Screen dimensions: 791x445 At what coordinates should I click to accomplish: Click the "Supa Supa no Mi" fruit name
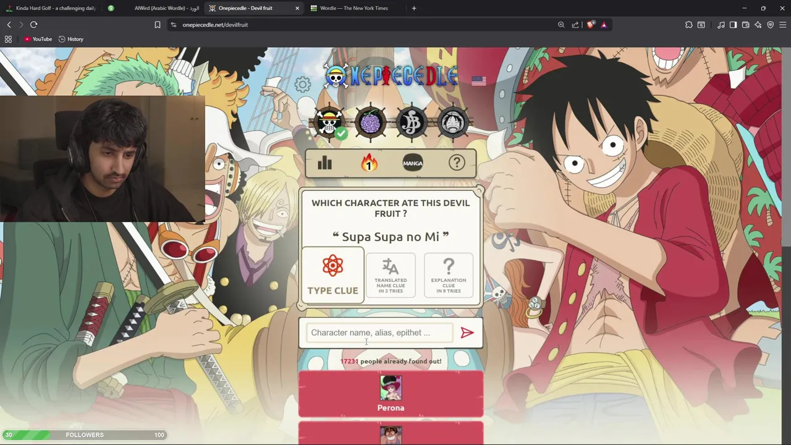(391, 237)
